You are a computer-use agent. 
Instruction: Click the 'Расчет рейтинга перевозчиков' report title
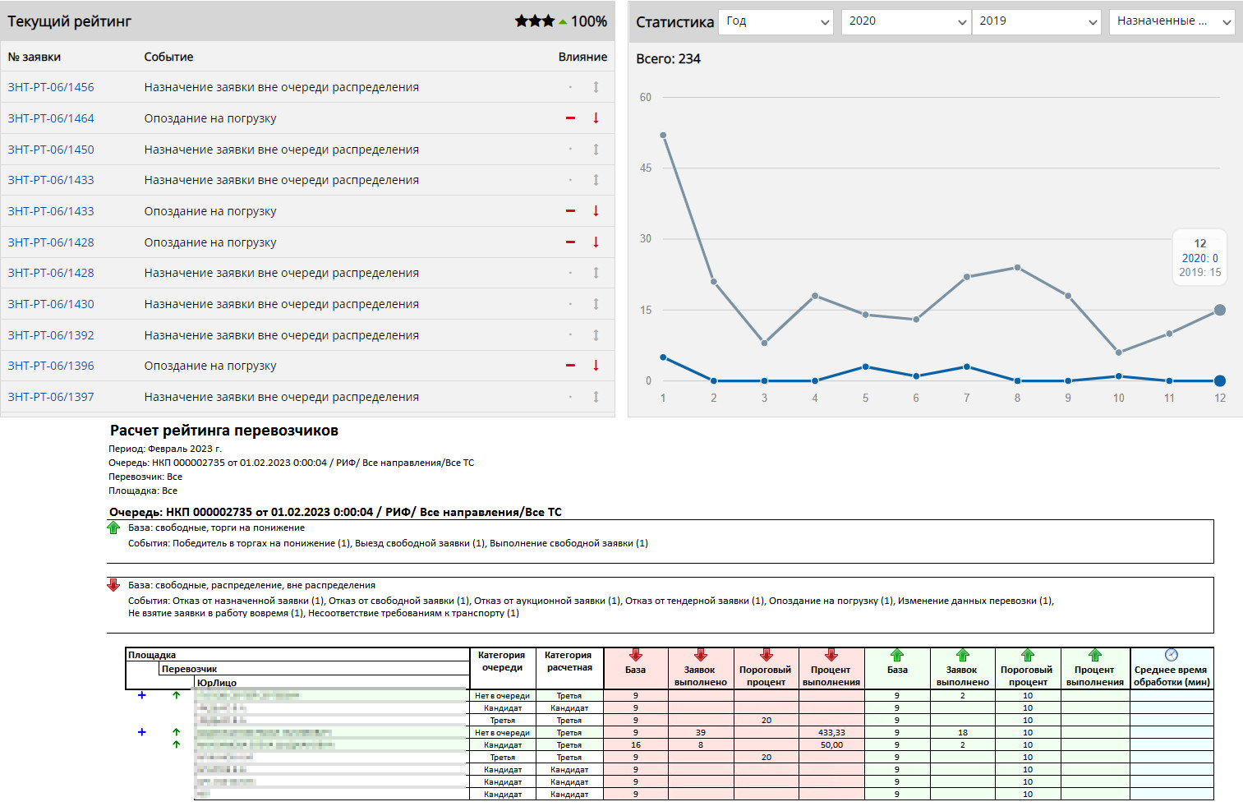click(224, 431)
